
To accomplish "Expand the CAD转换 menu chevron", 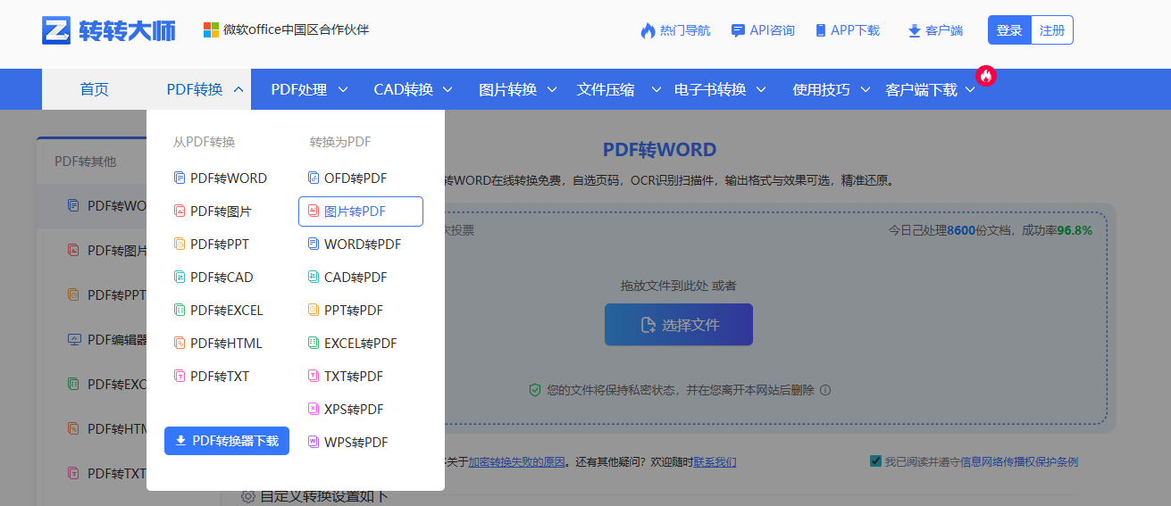I will pyautogui.click(x=447, y=89).
